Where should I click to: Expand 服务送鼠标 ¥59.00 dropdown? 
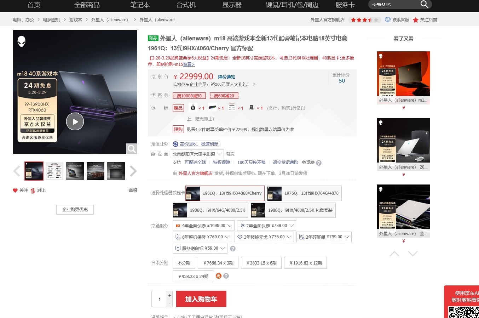(x=200, y=248)
